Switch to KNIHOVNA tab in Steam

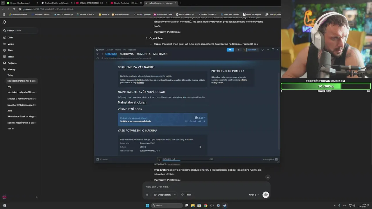click(126, 54)
